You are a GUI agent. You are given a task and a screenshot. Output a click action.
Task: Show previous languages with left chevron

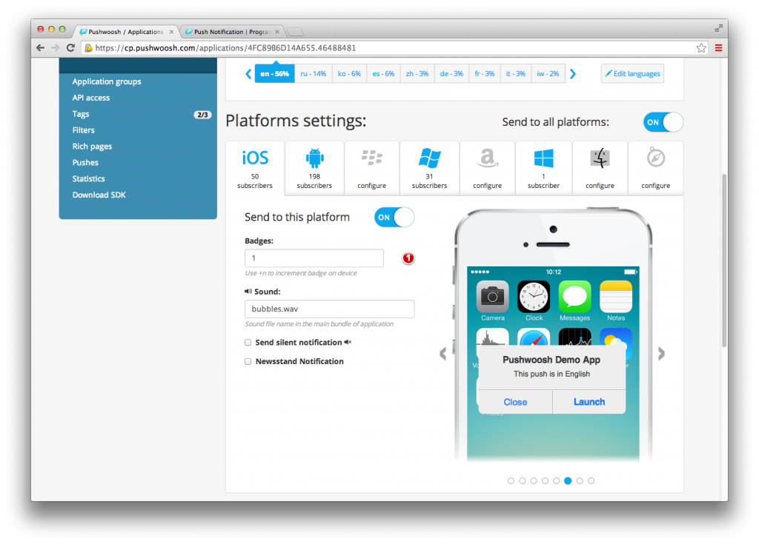tap(248, 74)
